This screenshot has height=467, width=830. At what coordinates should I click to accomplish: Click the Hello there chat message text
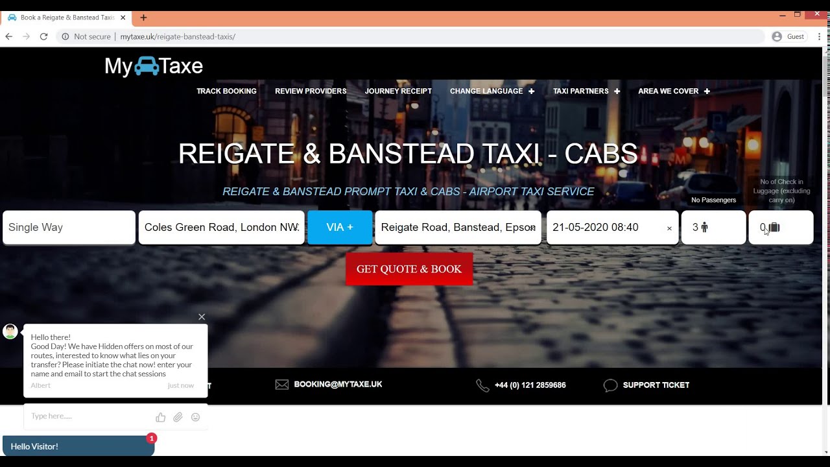point(112,355)
